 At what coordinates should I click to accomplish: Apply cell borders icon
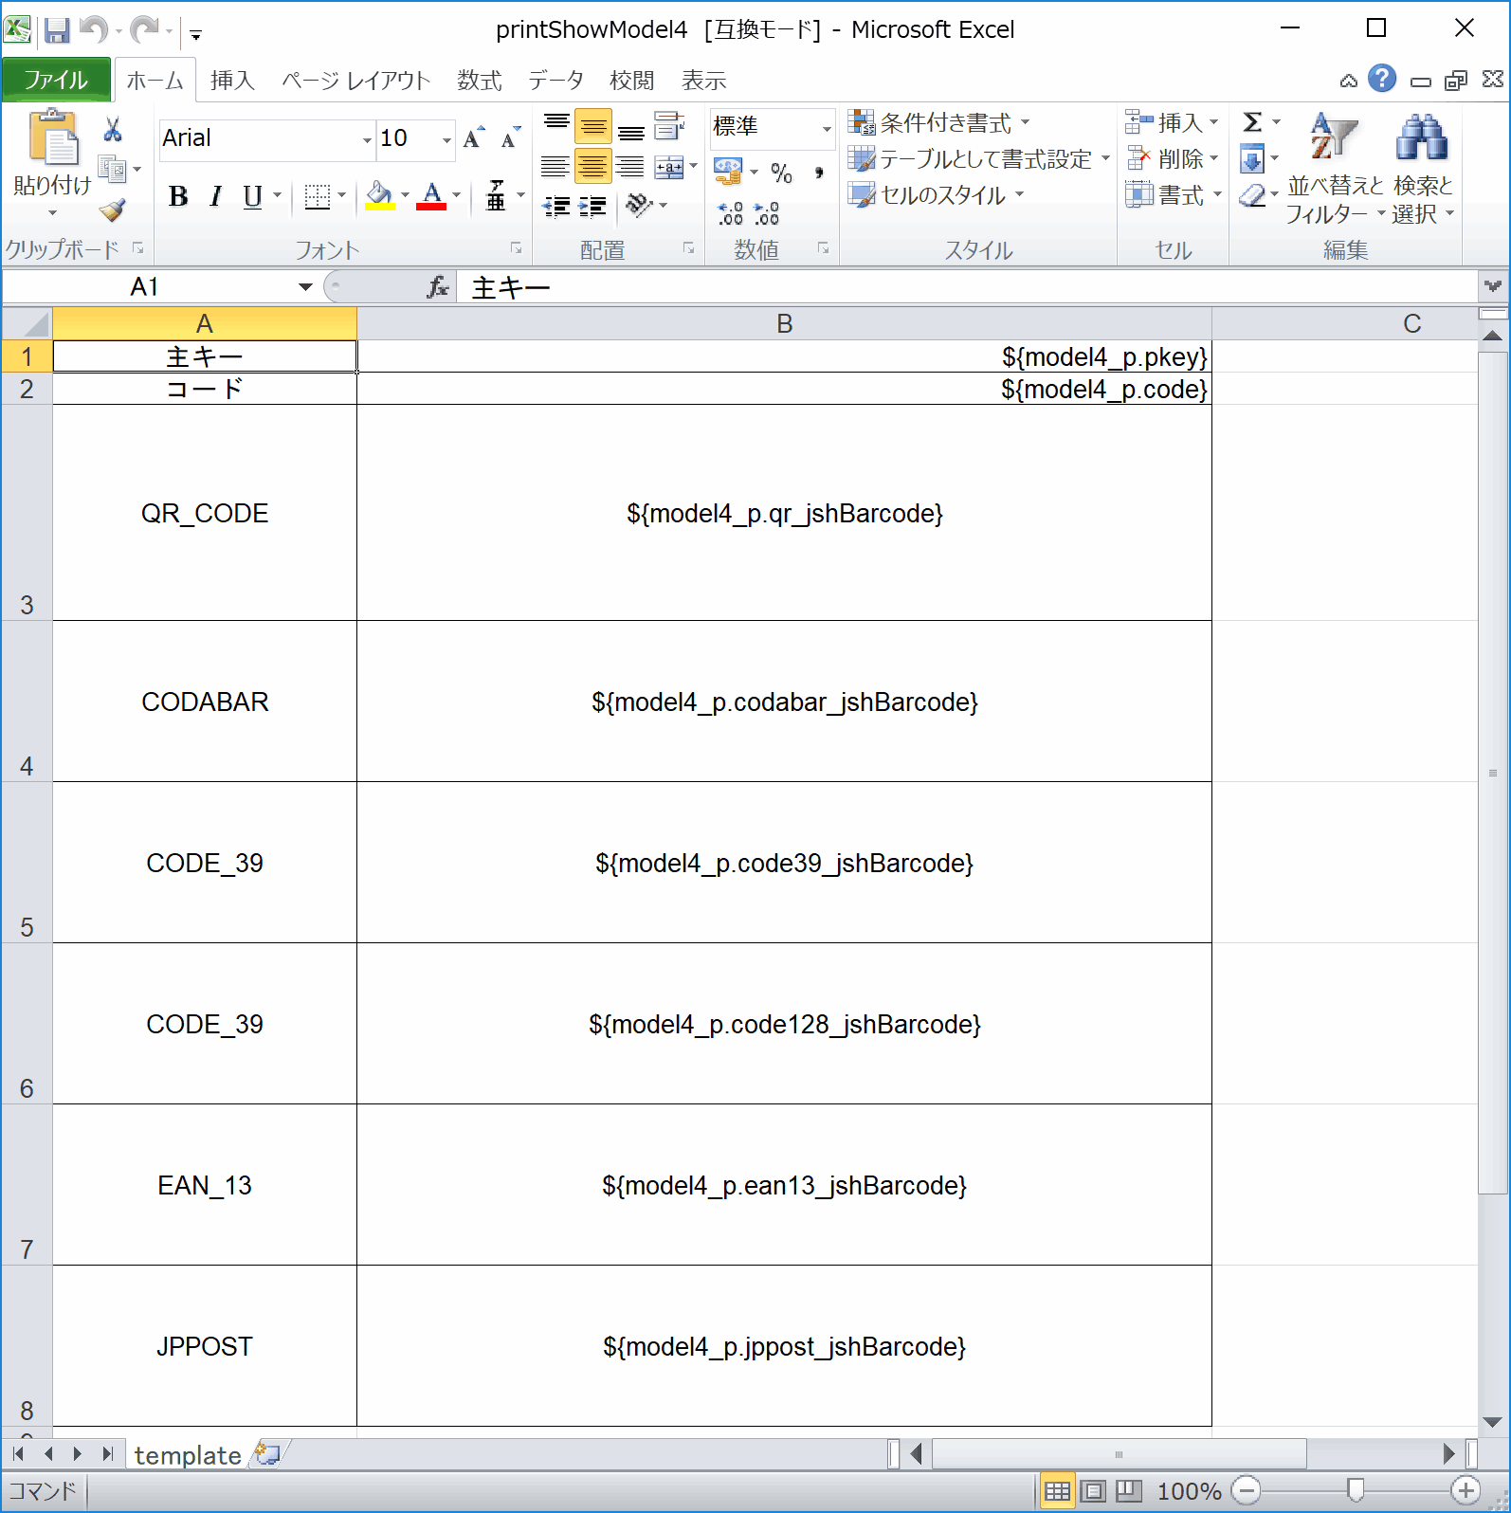click(318, 196)
